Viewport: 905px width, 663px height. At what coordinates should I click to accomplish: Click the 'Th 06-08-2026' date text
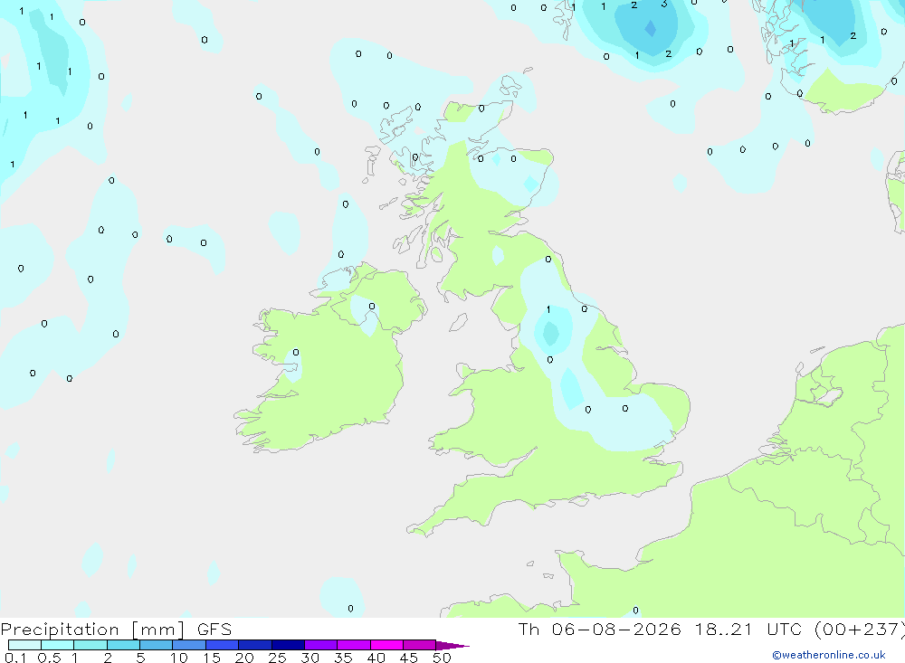tap(600, 630)
